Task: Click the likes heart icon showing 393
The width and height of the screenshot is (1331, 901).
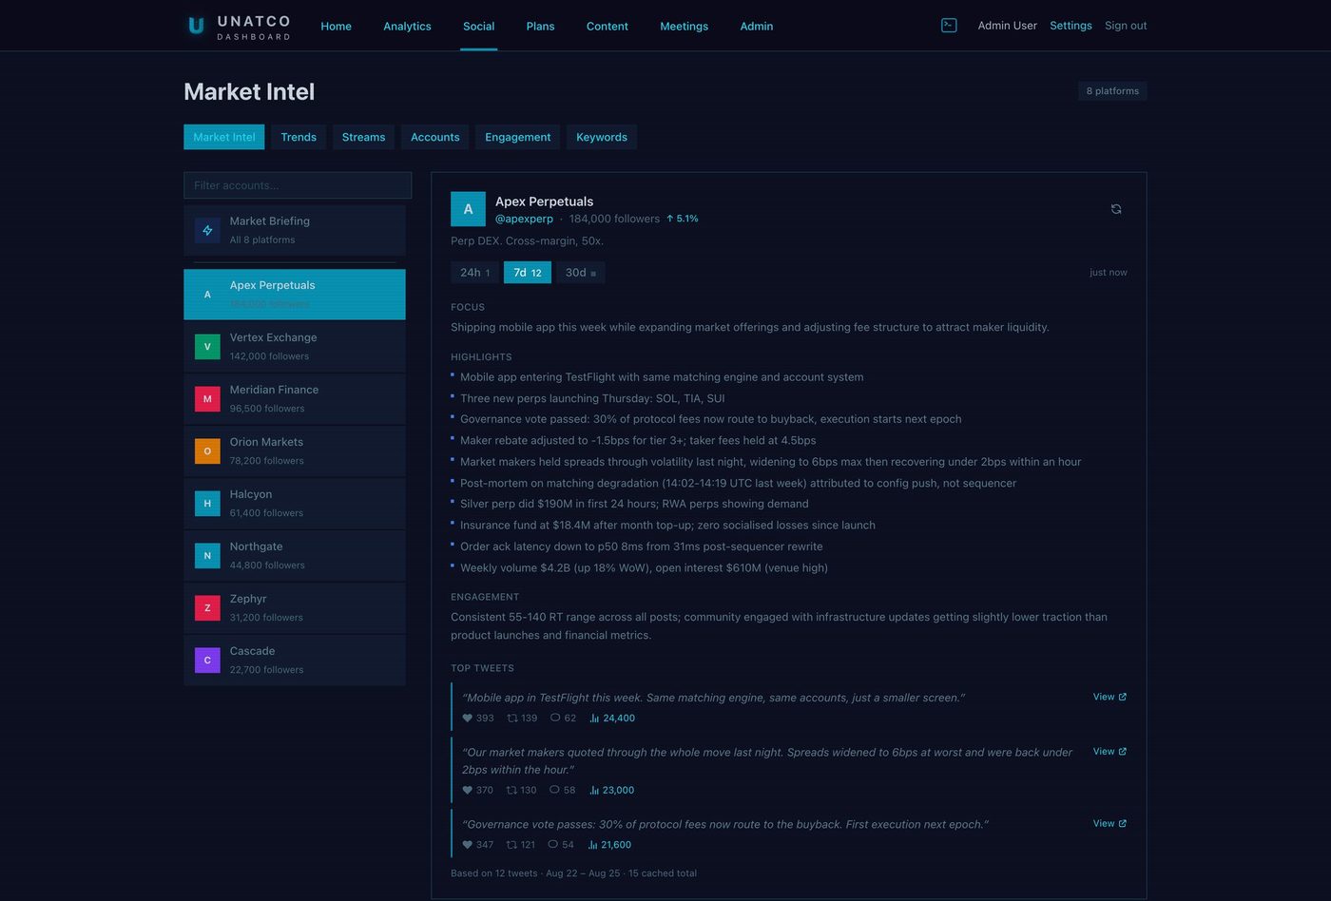Action: coord(467,719)
